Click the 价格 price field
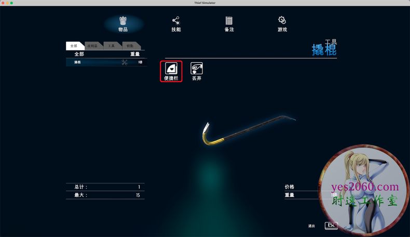The height and width of the screenshot is (237, 410). click(289, 187)
